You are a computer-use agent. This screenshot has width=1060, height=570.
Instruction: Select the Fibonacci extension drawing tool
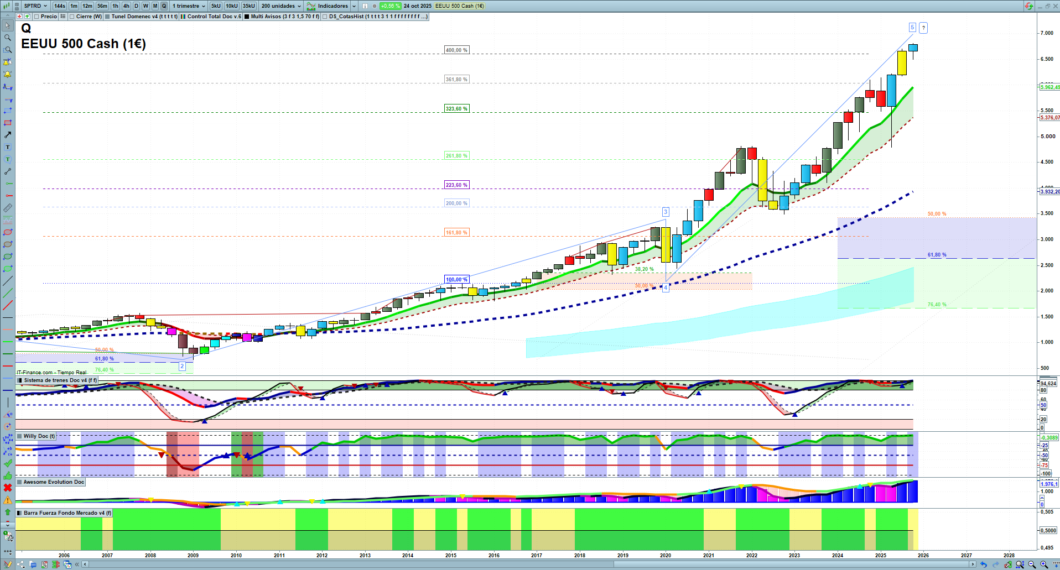click(8, 86)
